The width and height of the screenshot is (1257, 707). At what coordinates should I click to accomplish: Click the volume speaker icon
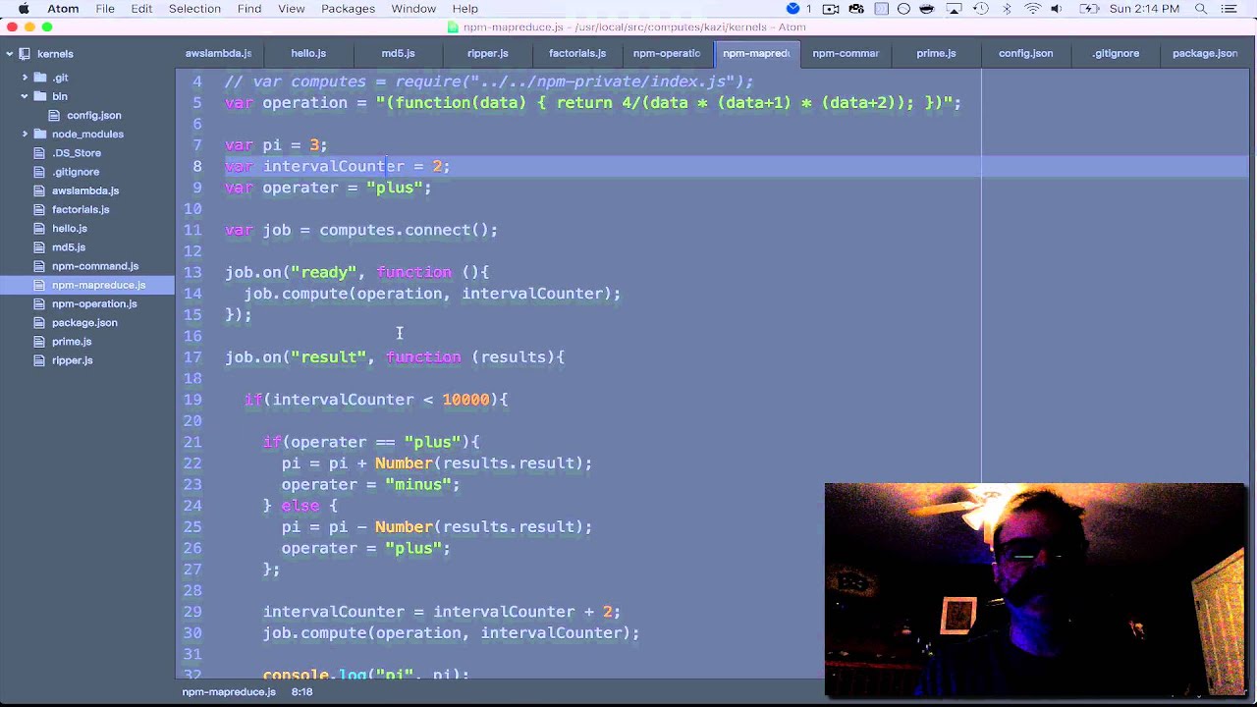click(x=1057, y=9)
